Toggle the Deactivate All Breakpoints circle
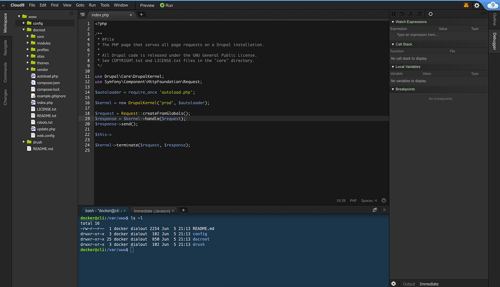500x287 pixels. (x=431, y=14)
